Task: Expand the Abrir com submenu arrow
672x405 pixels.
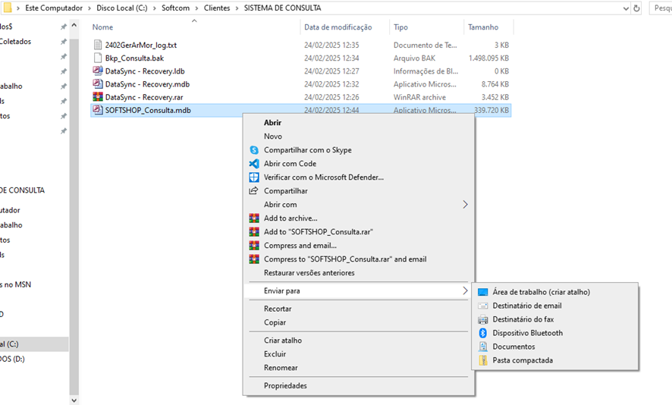Action: click(465, 205)
